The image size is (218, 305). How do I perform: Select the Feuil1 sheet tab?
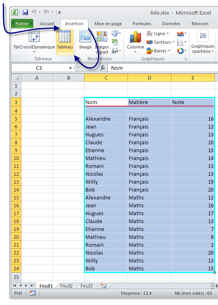46,286
